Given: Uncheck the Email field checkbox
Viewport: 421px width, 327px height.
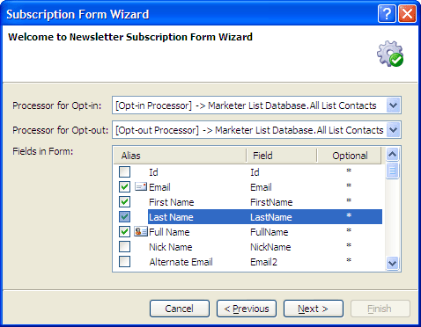Looking at the screenshot, I should [x=124, y=186].
